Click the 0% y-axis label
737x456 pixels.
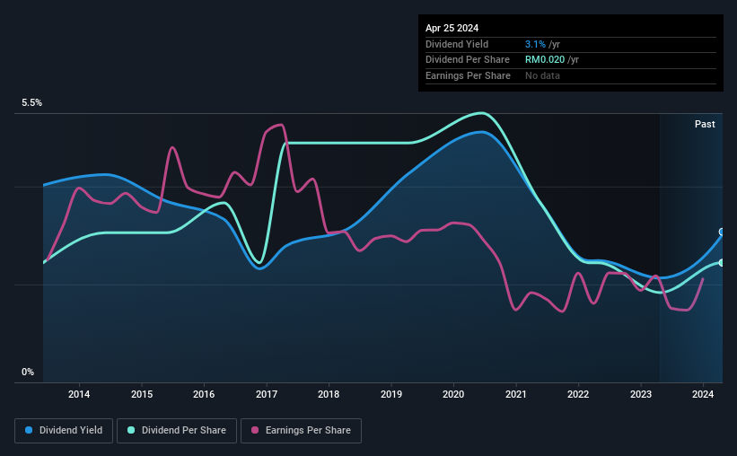click(28, 372)
